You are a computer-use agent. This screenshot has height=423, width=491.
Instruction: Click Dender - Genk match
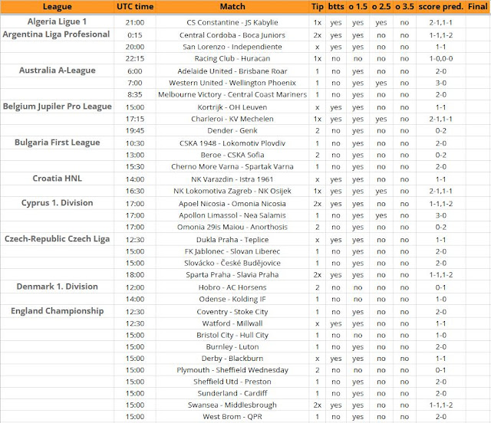(x=232, y=130)
